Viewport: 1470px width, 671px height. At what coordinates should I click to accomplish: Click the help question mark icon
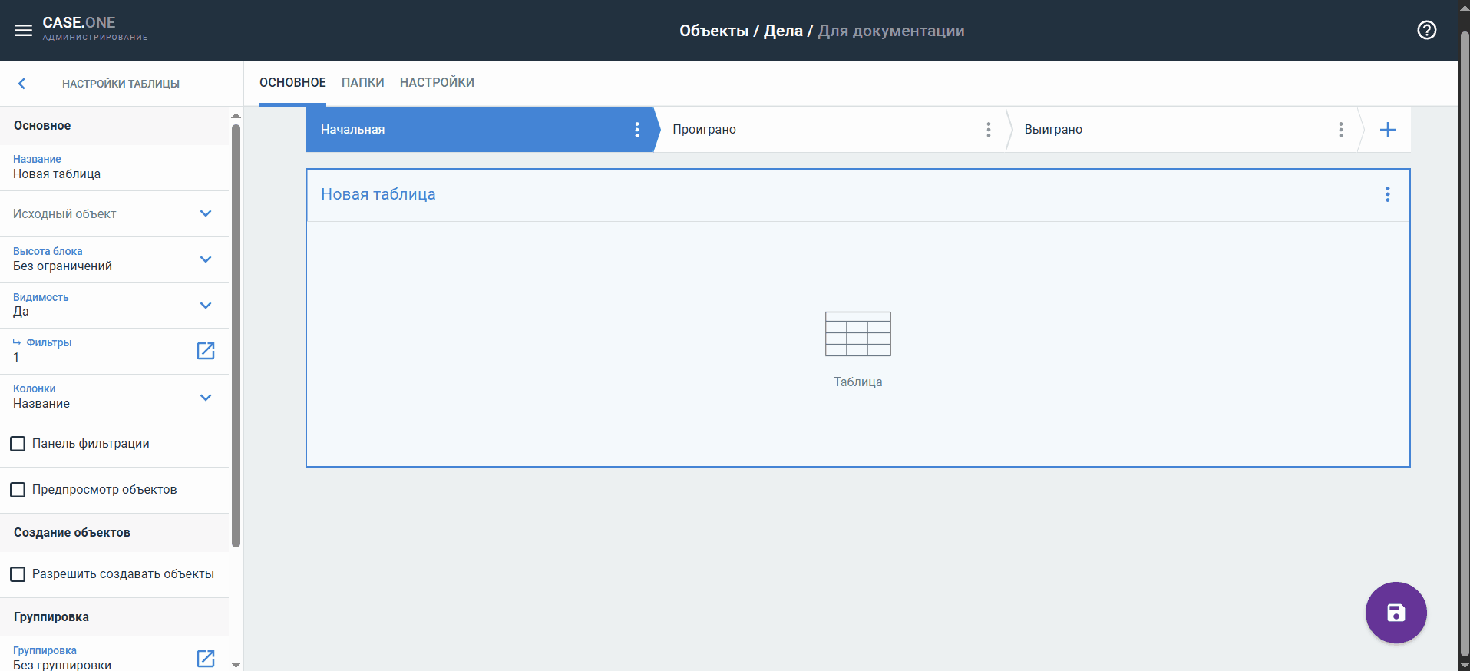pyautogui.click(x=1426, y=31)
